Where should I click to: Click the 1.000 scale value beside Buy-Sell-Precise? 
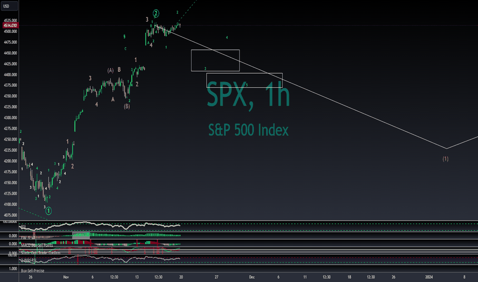(13, 269)
